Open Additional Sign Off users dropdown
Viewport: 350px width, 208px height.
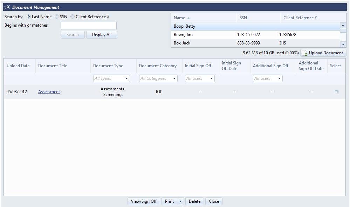click(x=279, y=78)
